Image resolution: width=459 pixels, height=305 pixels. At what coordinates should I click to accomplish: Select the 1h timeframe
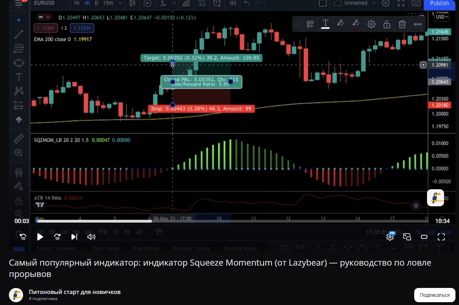pos(76,3)
